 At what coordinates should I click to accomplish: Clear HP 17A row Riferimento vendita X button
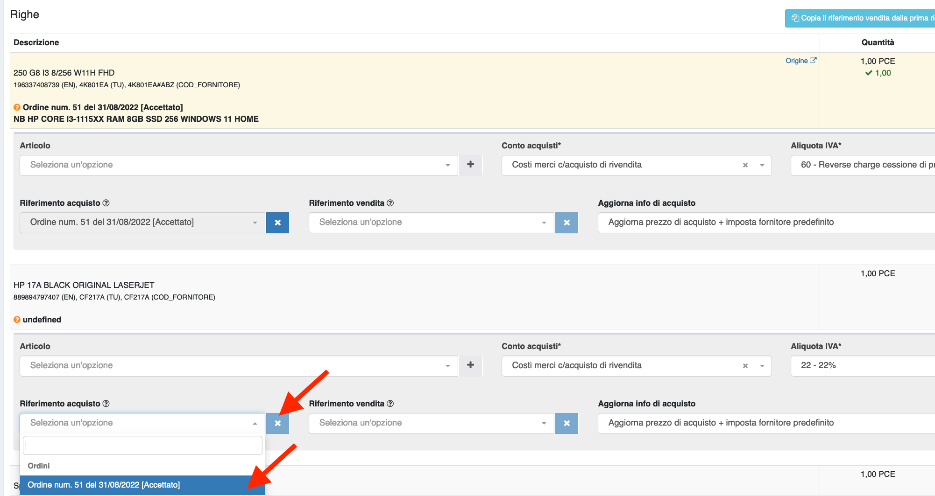(x=567, y=423)
